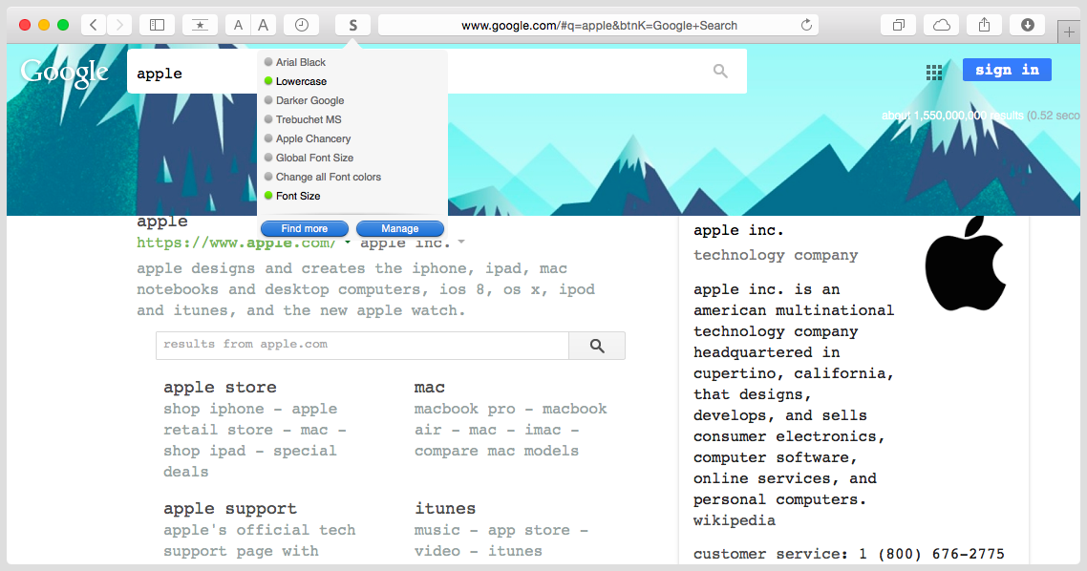
Task: Click the Google logo
Action: 64,72
